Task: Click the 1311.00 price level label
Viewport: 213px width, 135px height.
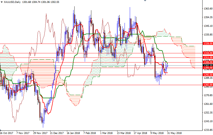Action: (208, 58)
